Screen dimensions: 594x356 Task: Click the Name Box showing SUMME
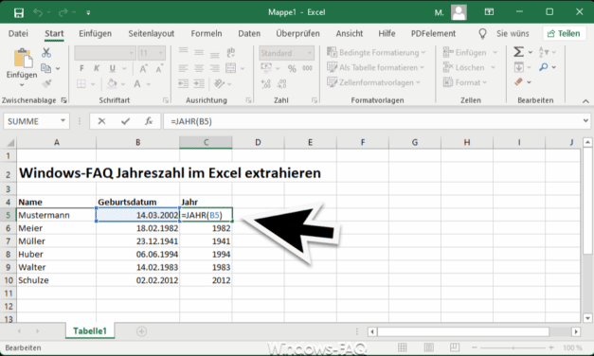(x=36, y=121)
